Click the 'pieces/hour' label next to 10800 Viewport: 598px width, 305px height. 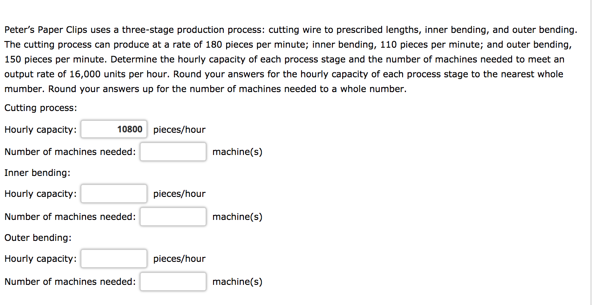pyautogui.click(x=179, y=129)
